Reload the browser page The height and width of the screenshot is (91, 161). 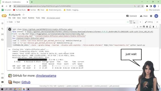tap(10, 6)
